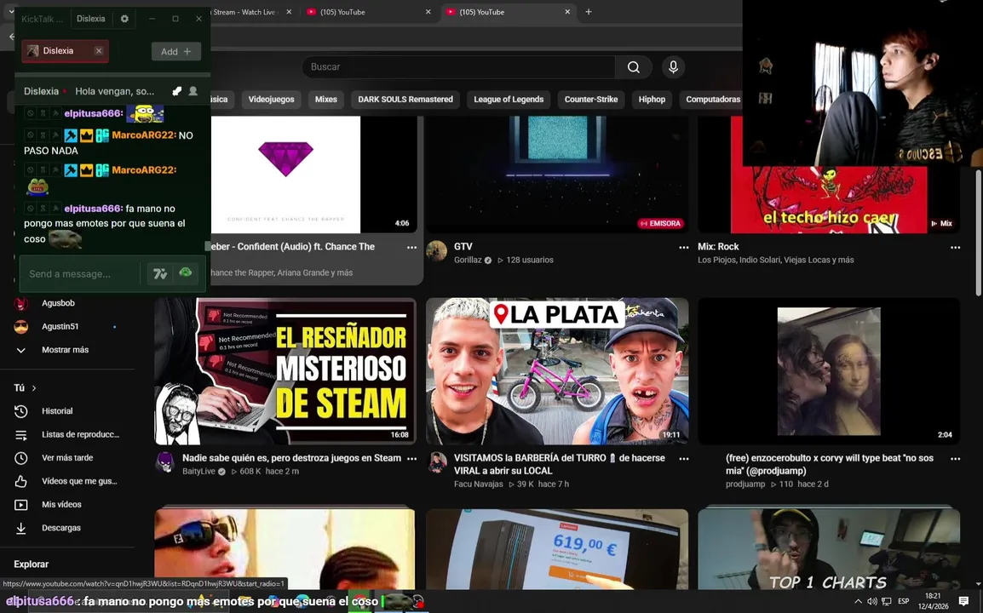The width and height of the screenshot is (983, 613).
Task: Click the YouTube page vertical scrollbar
Action: [979, 232]
